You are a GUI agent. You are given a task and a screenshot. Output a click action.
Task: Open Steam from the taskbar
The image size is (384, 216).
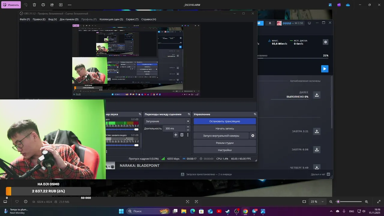tap(228, 211)
